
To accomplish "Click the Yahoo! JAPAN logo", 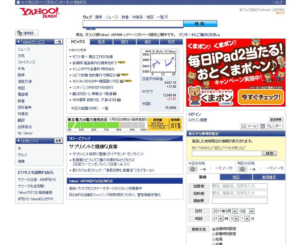I will tap(39, 13).
